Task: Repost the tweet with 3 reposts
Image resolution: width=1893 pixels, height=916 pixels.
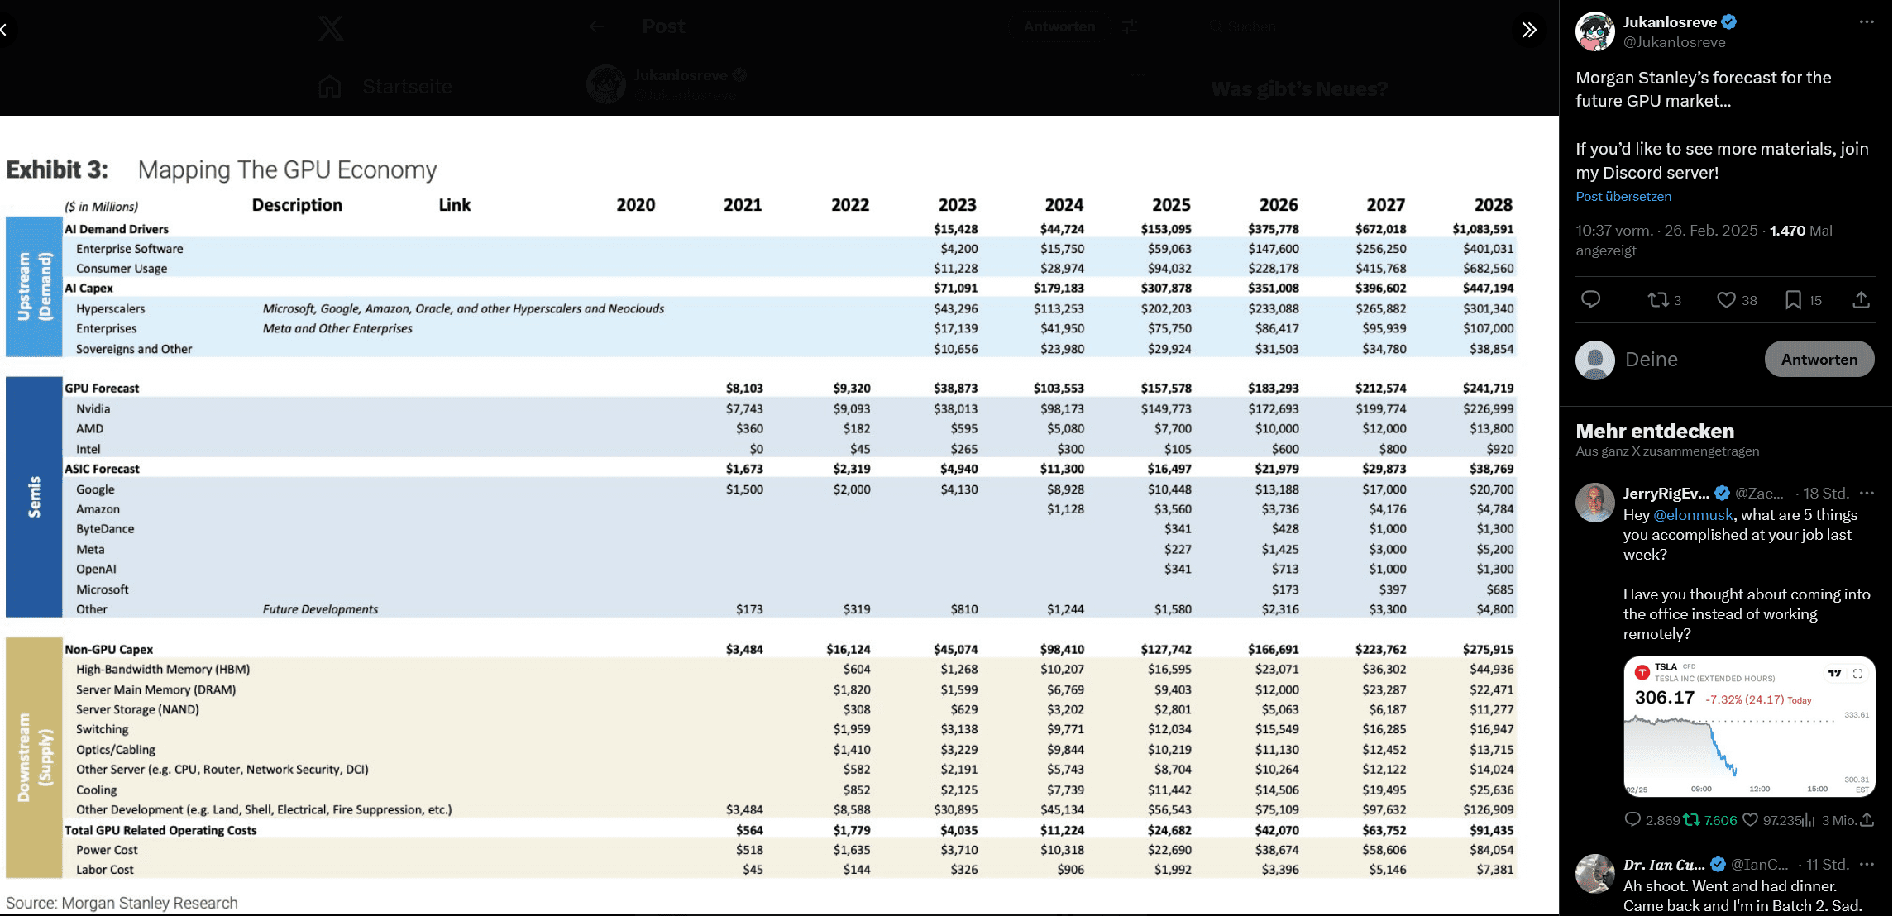Action: [1664, 299]
